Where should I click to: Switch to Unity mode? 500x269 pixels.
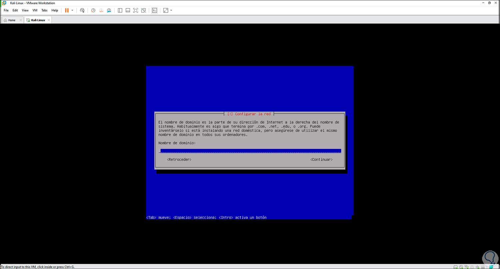[143, 10]
